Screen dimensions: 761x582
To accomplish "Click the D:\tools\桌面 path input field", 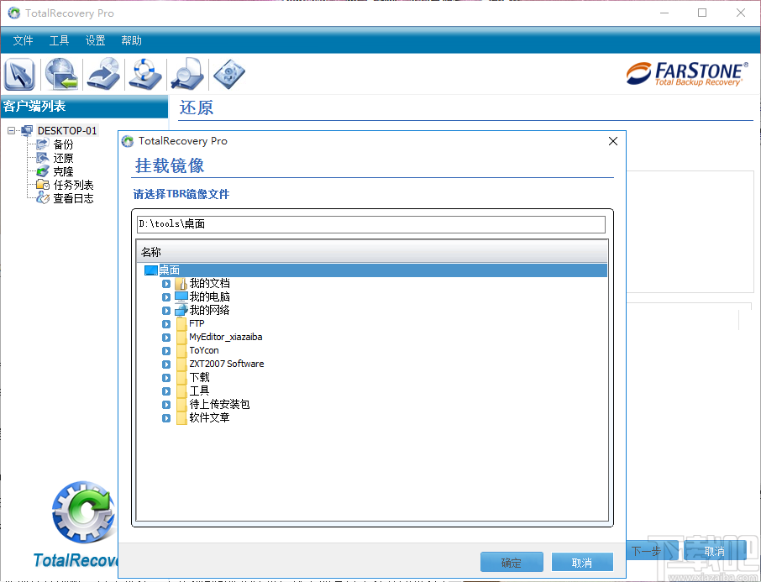I will pyautogui.click(x=371, y=224).
